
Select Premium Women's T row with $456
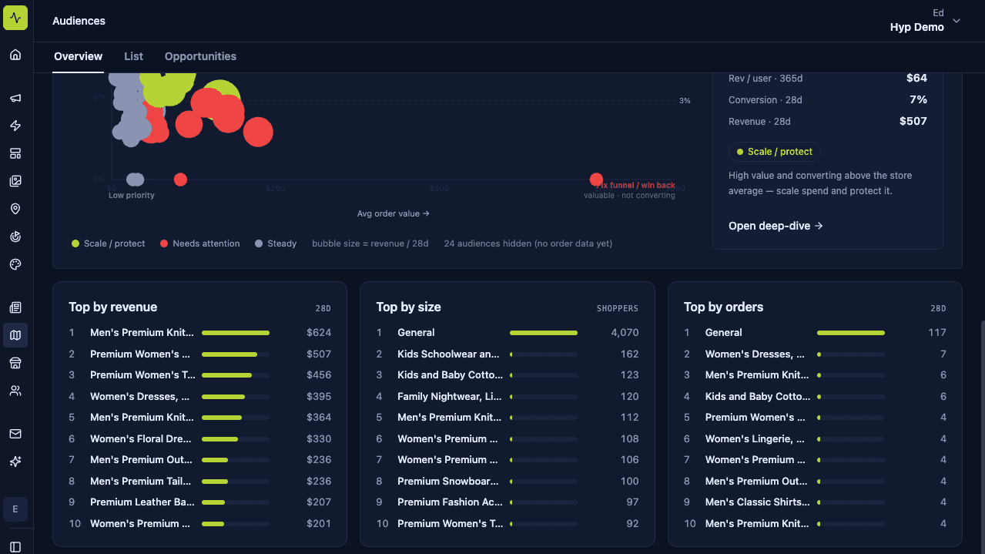(x=199, y=375)
